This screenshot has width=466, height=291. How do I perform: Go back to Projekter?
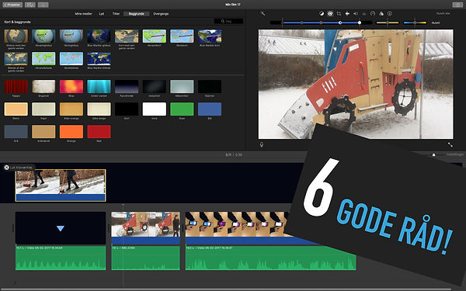12,5
